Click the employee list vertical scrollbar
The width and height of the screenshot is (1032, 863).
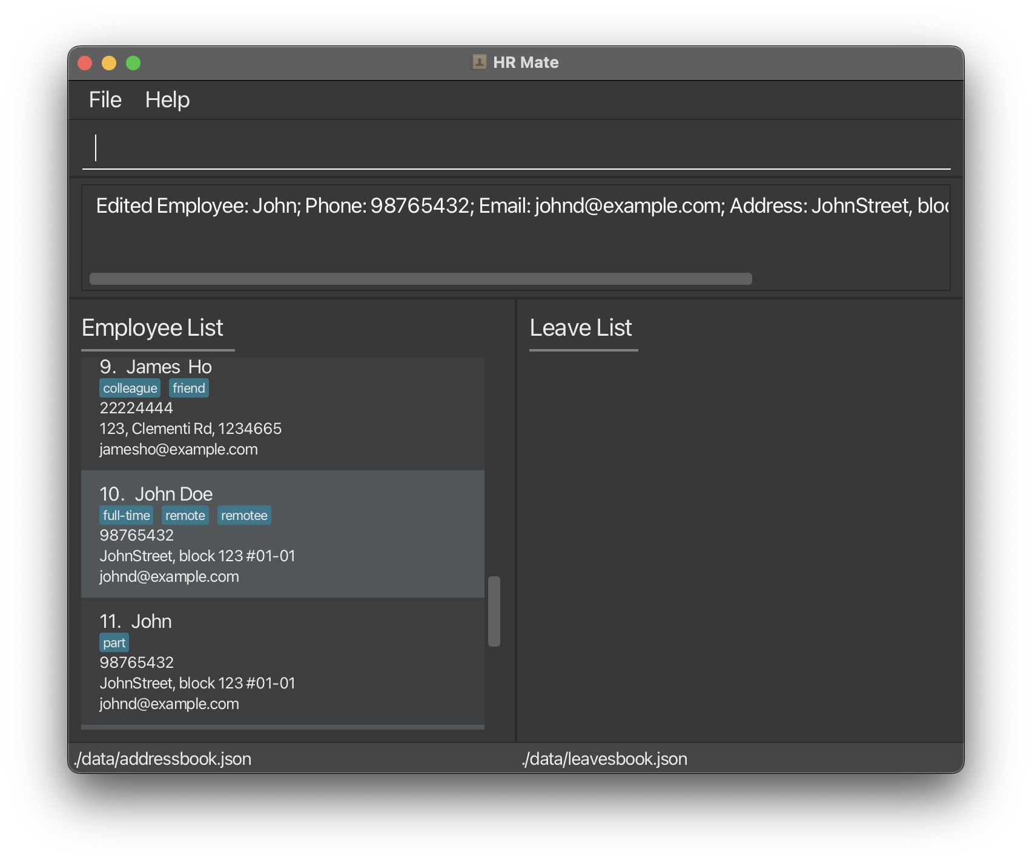[494, 611]
